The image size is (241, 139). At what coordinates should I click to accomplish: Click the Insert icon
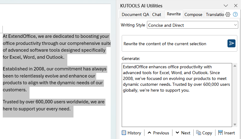pos(220,133)
